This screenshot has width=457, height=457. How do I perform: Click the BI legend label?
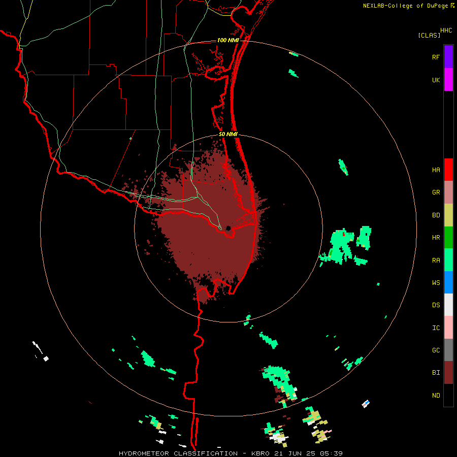pos(436,373)
